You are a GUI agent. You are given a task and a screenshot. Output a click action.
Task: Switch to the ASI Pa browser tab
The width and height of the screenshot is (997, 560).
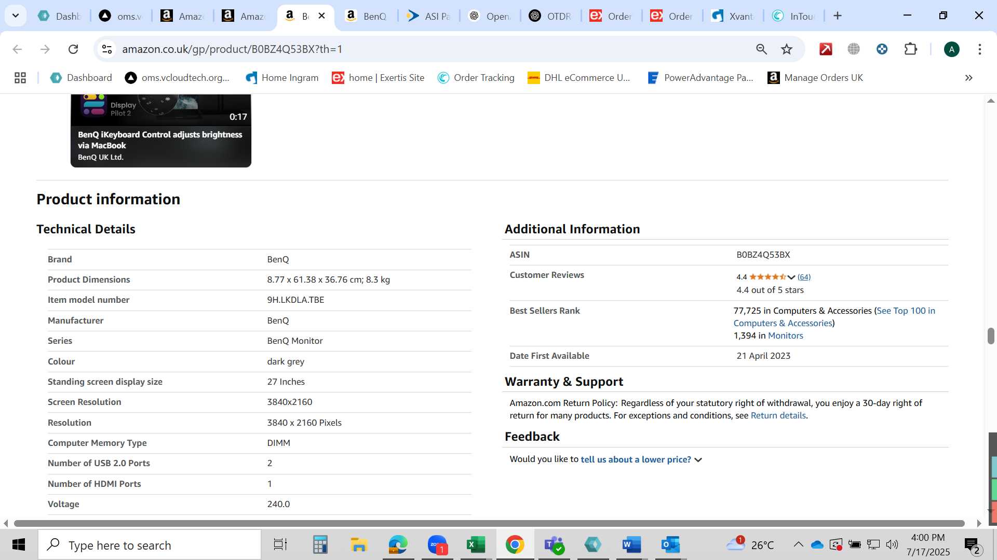(x=428, y=16)
